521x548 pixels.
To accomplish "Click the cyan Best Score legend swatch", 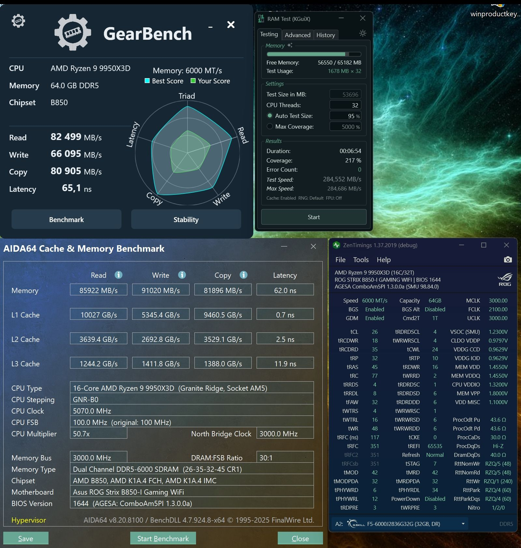I will pos(147,81).
